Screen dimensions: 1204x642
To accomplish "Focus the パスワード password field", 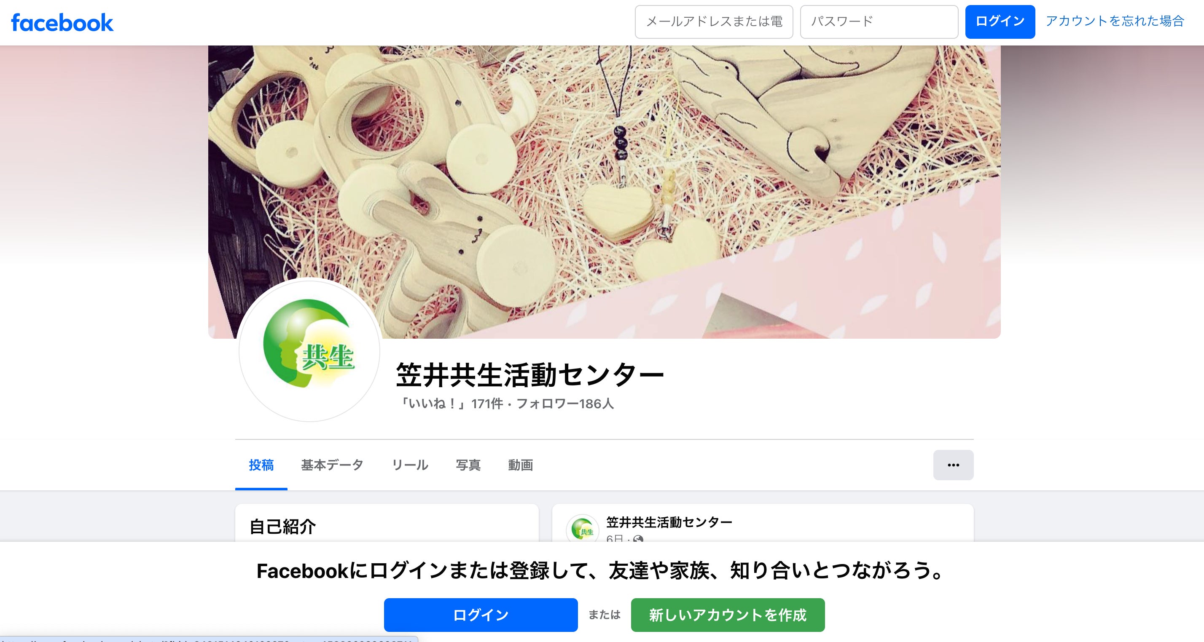I will (x=879, y=21).
